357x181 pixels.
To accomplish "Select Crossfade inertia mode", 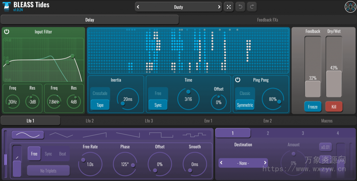I will click(100, 93).
